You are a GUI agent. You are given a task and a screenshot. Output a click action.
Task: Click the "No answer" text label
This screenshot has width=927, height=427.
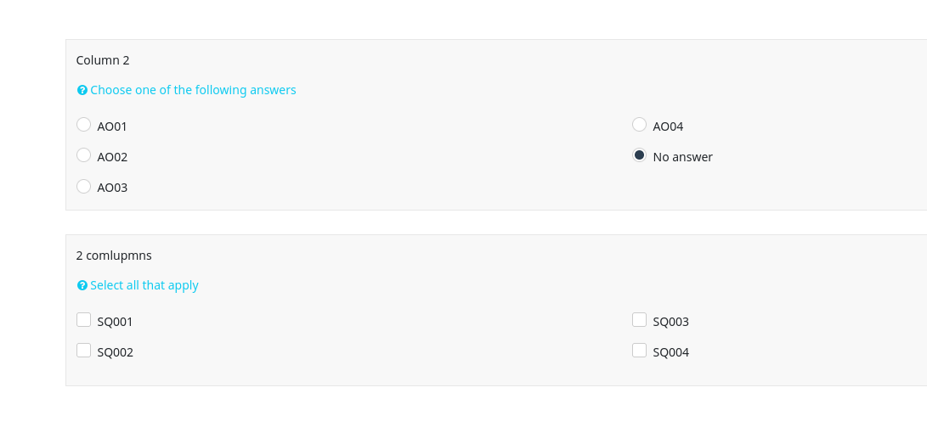pos(682,157)
